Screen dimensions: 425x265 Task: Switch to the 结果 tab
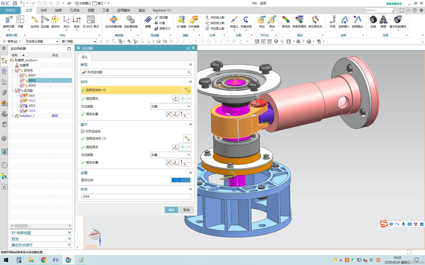click(x=58, y=10)
